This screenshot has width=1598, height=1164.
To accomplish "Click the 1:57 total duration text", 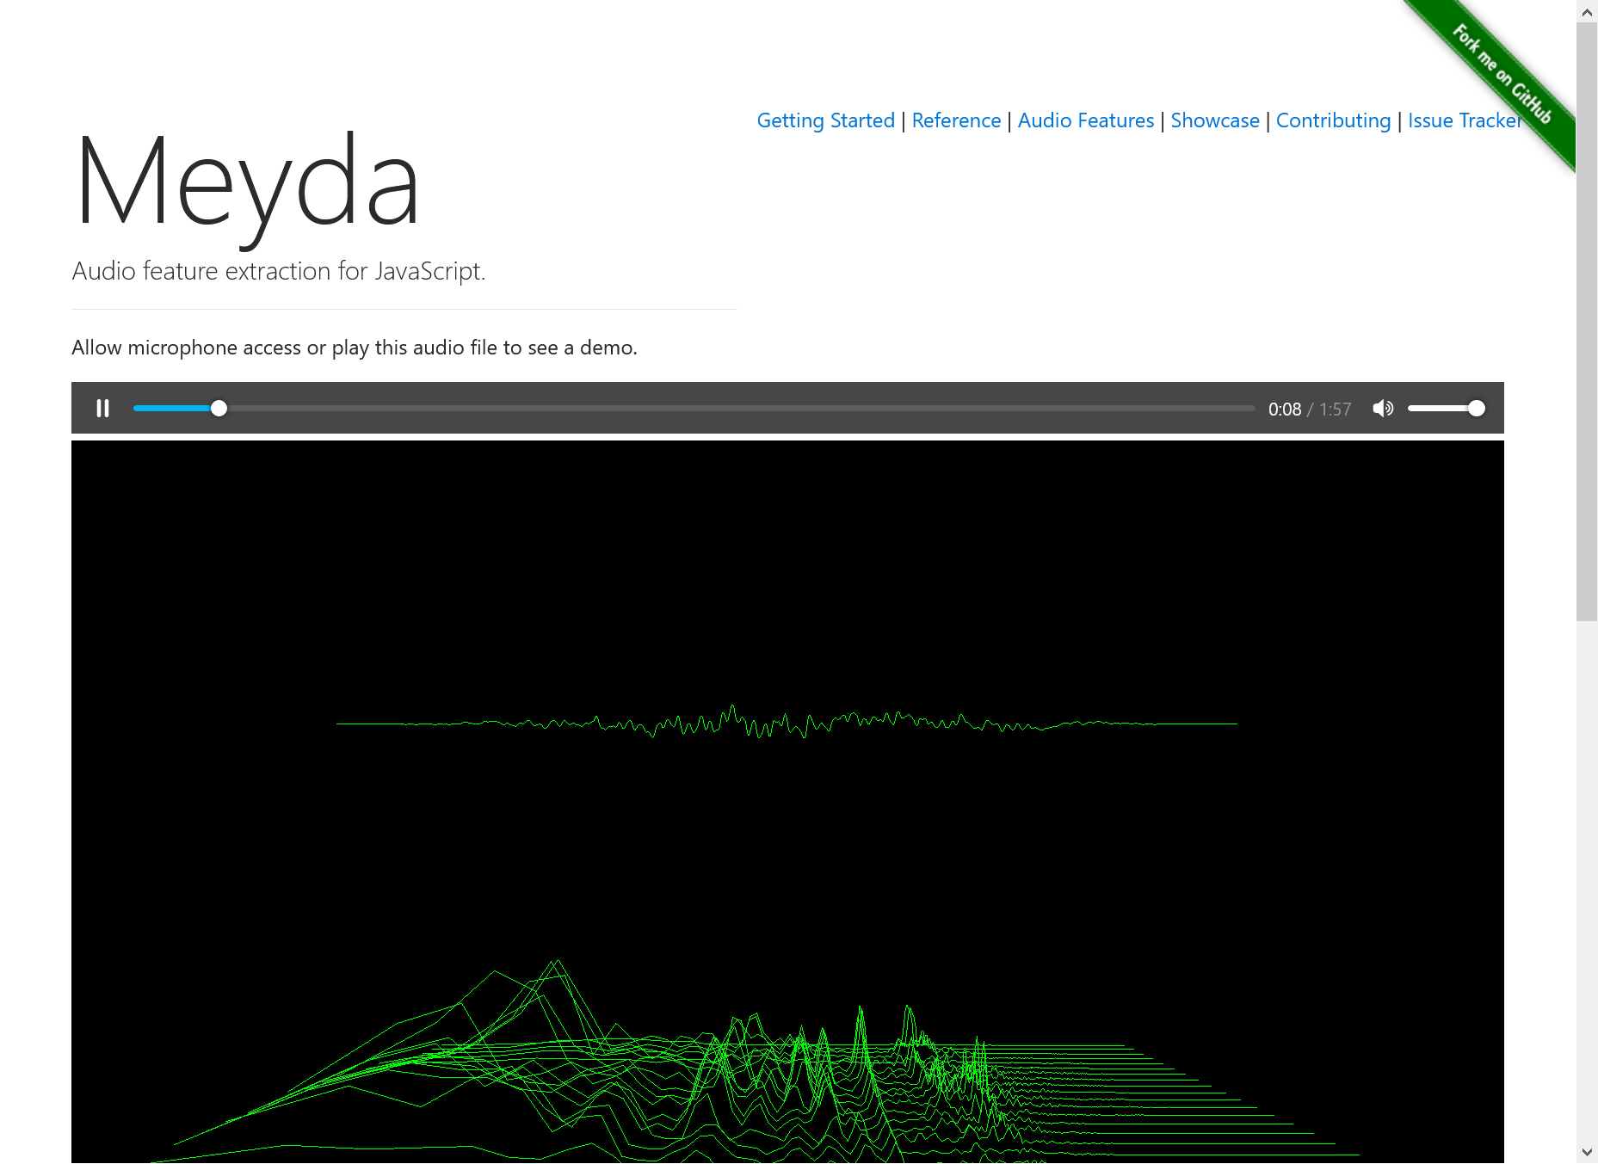I will tap(1336, 410).
